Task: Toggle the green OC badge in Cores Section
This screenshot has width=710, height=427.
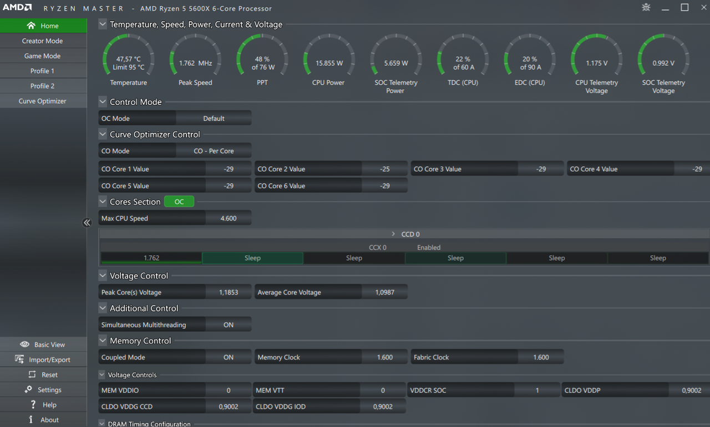Action: (x=179, y=202)
